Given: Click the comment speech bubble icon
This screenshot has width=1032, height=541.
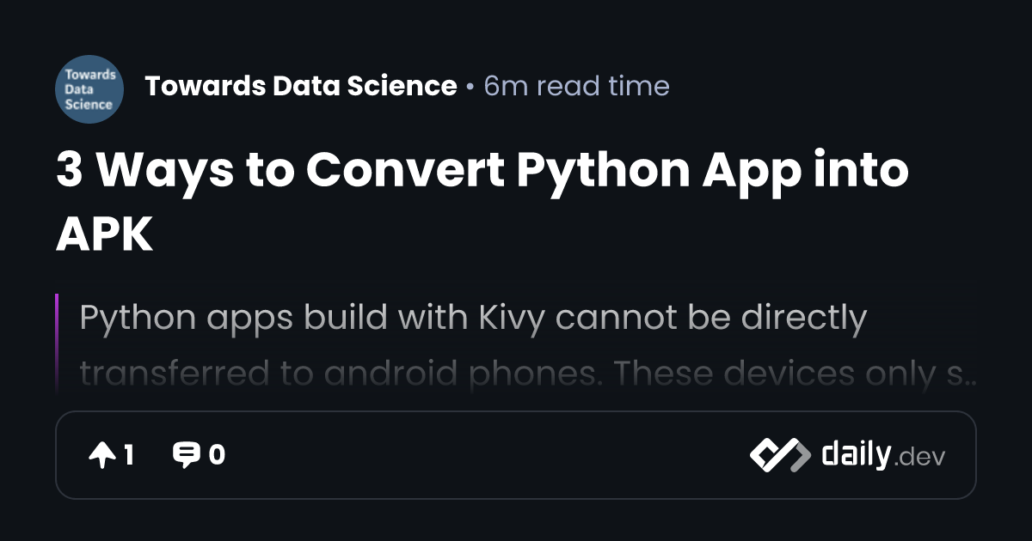Looking at the screenshot, I should pos(186,455).
